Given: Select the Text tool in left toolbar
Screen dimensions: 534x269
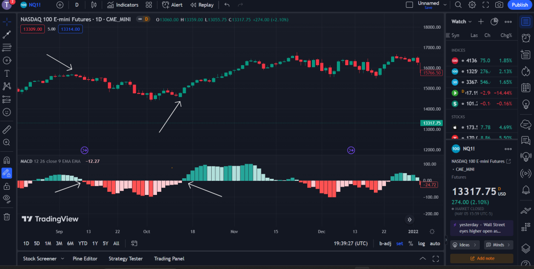Looking at the screenshot, I should pyautogui.click(x=7, y=73).
